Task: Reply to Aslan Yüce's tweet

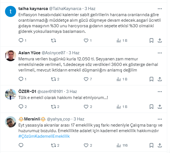Action: tap(21, 79)
